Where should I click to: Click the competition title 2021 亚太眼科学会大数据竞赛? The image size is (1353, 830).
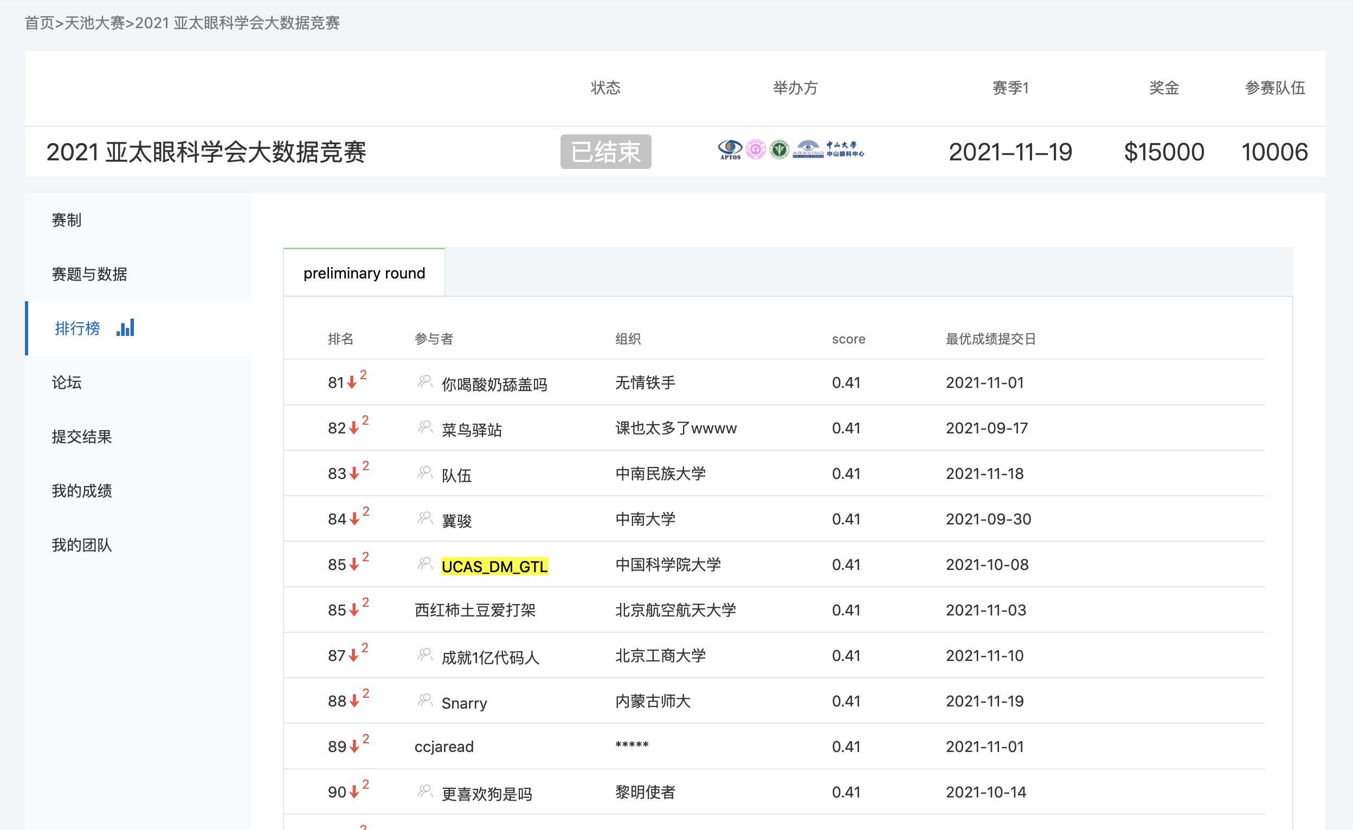[207, 152]
